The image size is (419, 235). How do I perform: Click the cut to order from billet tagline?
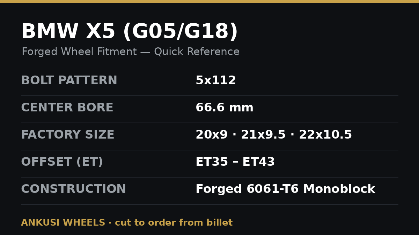[174, 223]
